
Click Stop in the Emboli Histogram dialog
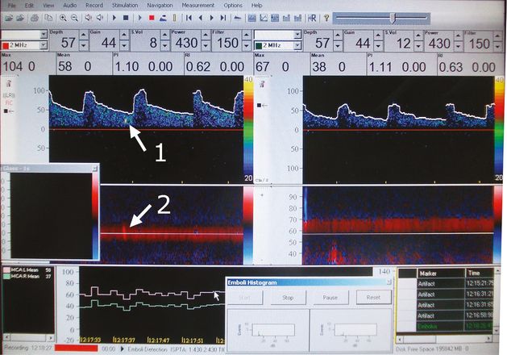click(289, 296)
